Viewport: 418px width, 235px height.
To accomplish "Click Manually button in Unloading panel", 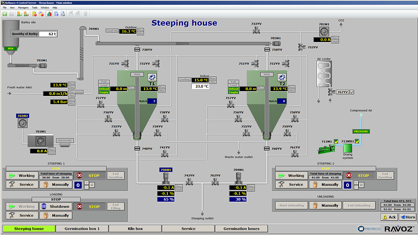I will click(325, 206).
